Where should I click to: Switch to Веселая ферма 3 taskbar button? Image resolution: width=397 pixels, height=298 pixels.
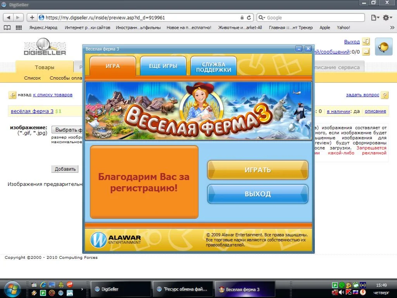click(x=245, y=289)
